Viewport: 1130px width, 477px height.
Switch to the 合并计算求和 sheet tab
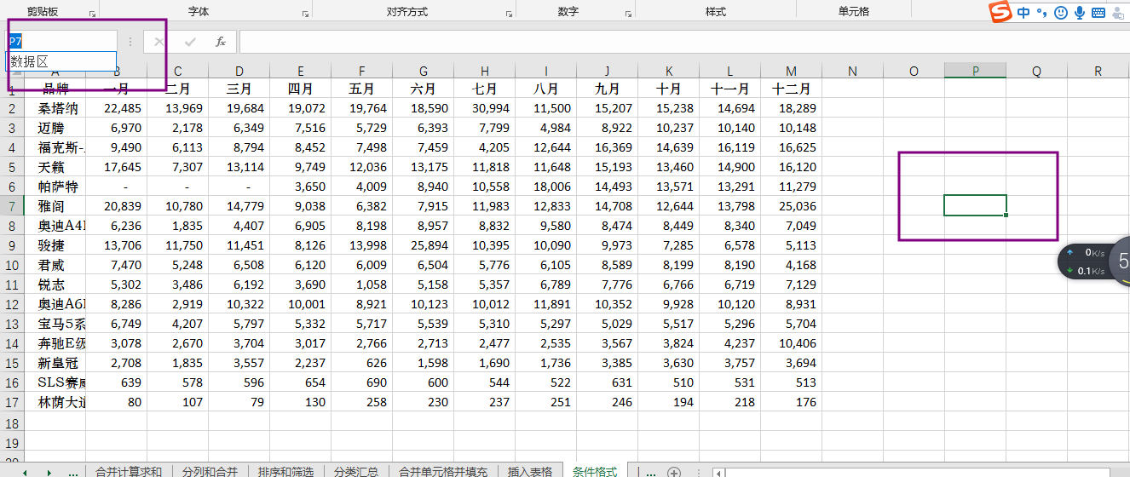tap(129, 471)
